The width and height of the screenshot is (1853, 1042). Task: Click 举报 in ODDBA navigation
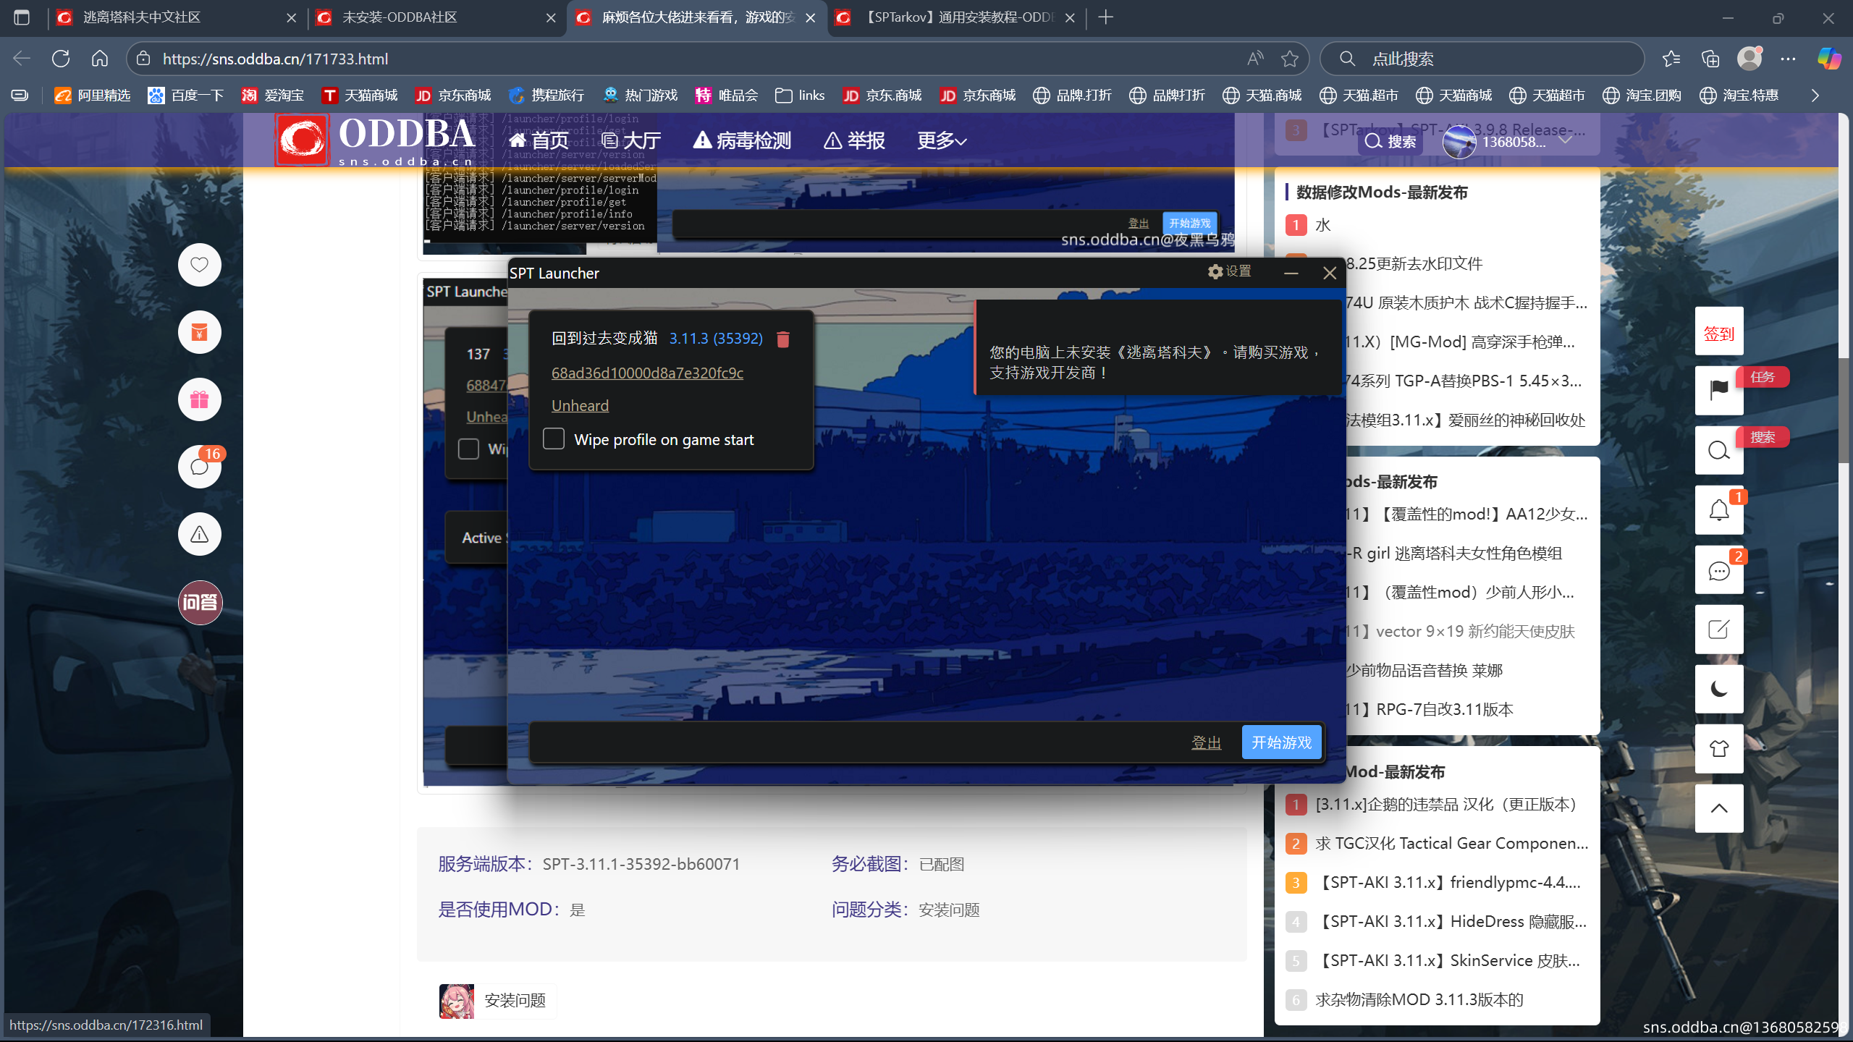click(854, 140)
